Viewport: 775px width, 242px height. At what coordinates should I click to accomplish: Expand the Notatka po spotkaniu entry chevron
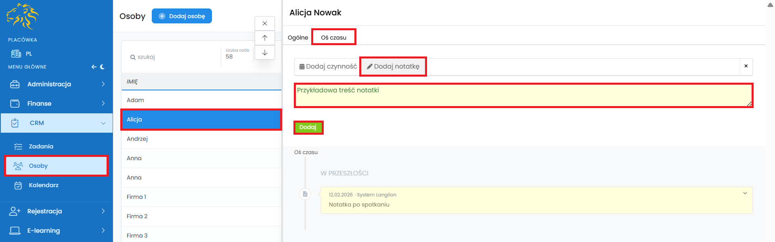click(x=745, y=194)
